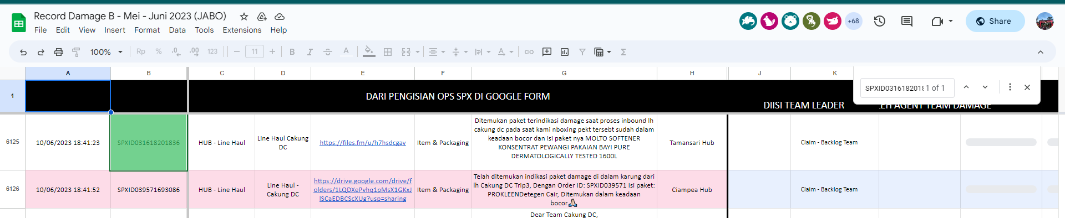Show the +68 additional viewers
The width and height of the screenshot is (1065, 218).
coord(854,21)
